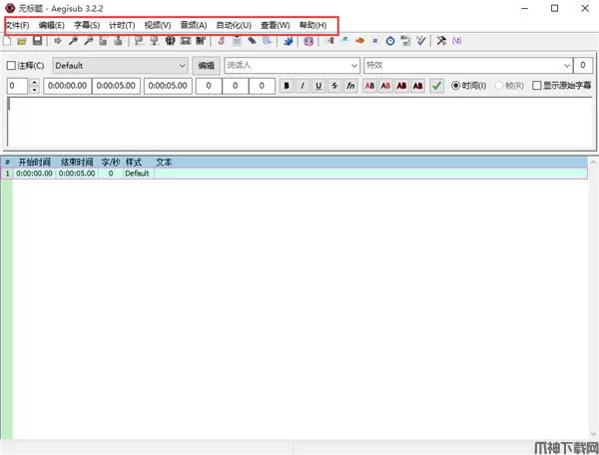Commit the line with green checkmark

coord(436,86)
